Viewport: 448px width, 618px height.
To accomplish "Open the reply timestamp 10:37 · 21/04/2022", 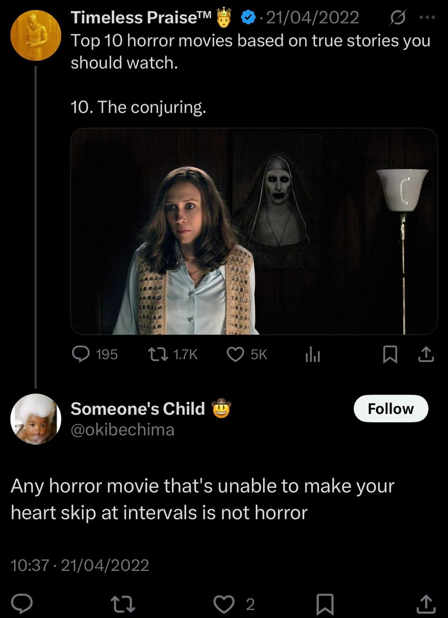I will tap(80, 565).
